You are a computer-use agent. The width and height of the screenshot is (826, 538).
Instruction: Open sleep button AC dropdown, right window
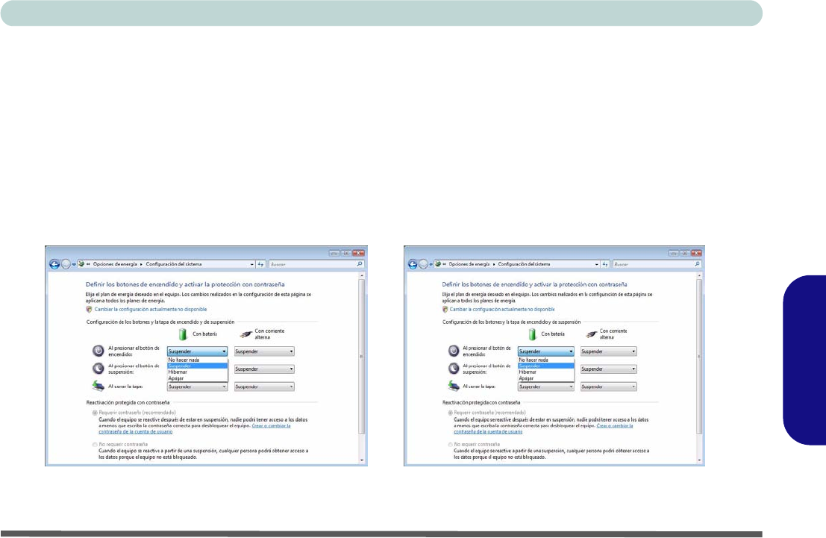click(x=608, y=369)
